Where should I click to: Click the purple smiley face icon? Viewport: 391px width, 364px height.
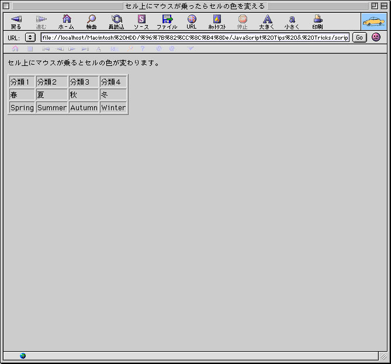point(376,37)
